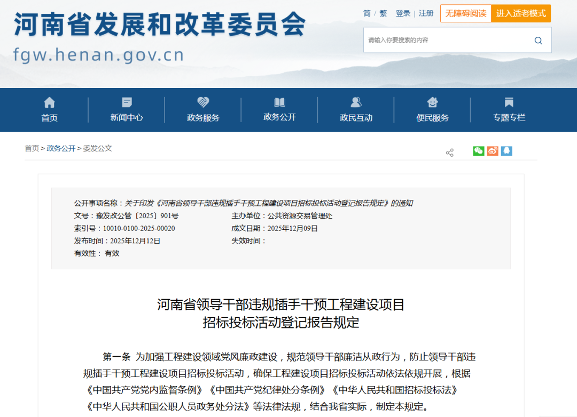Switch to simplified Chinese via 简
Screen dimensions: 577x417
click(367, 13)
